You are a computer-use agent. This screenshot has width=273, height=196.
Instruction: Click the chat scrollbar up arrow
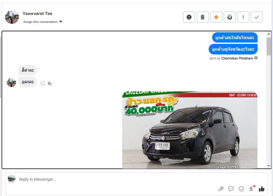click(269, 34)
